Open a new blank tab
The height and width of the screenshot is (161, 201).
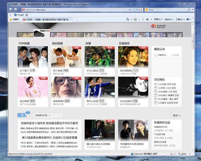pyautogui.click(x=75, y=20)
